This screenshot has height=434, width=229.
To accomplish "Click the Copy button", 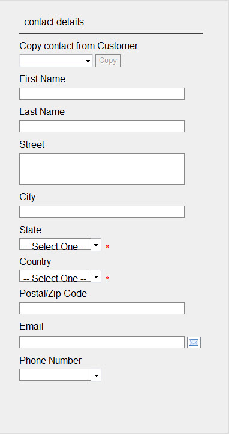I will point(108,61).
